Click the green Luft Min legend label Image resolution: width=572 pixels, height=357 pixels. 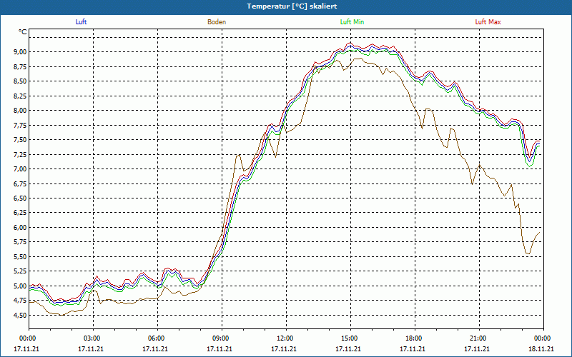[x=352, y=22]
